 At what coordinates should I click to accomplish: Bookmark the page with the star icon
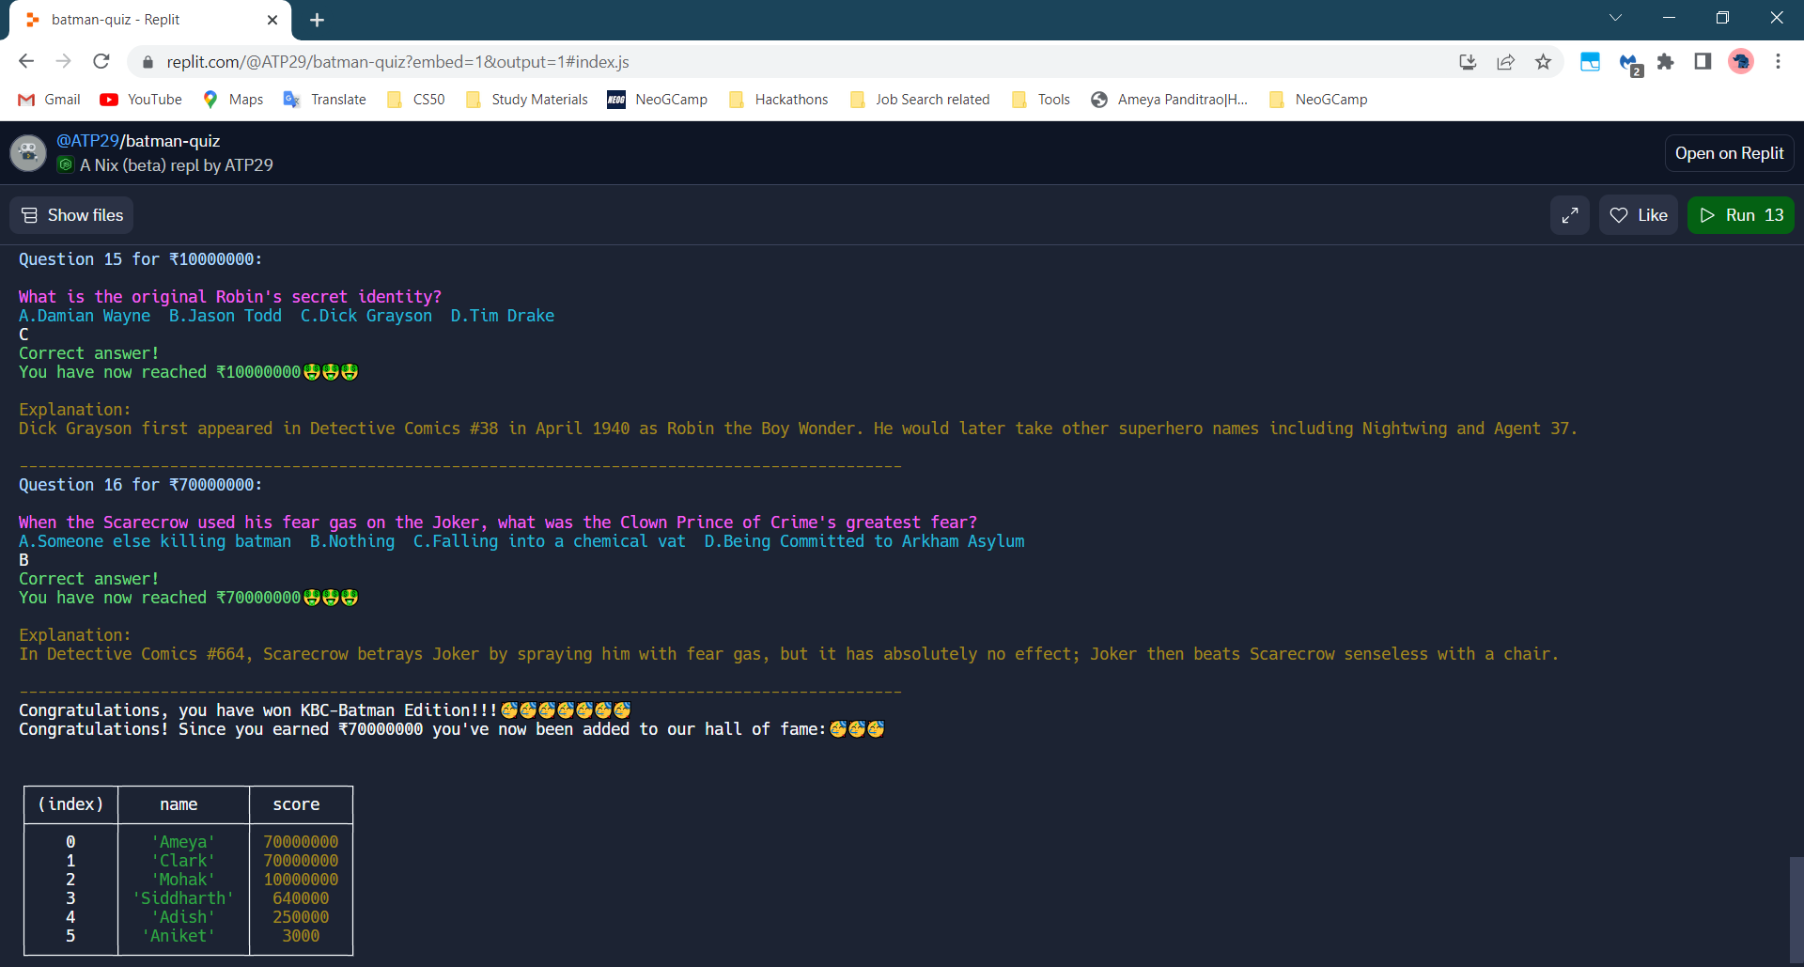[x=1544, y=62]
